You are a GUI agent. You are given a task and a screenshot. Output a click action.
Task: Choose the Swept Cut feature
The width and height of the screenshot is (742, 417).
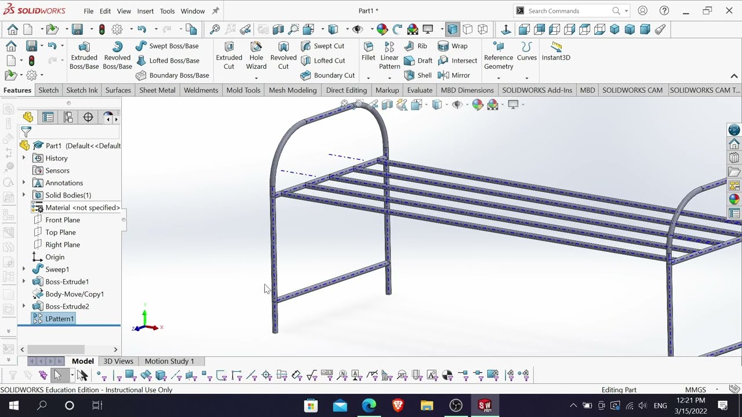(322, 46)
